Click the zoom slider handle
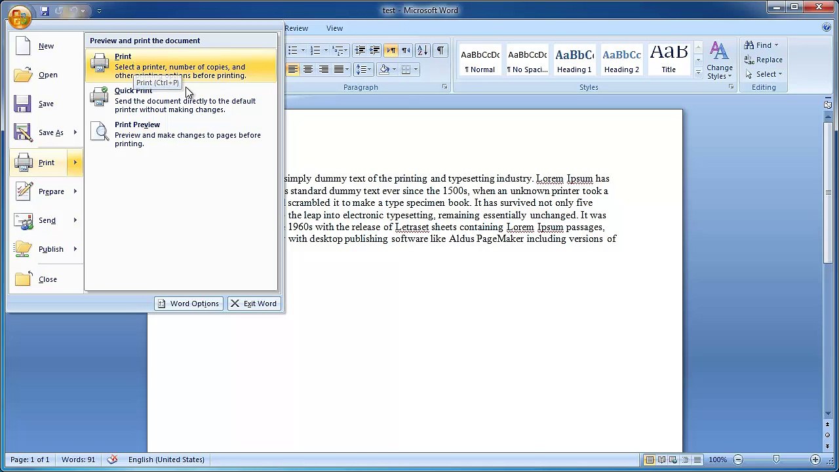The height and width of the screenshot is (472, 839). point(776,460)
